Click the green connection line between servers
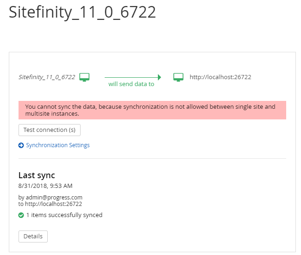Image resolution: width=301 pixels, height=255 pixels. tap(132, 77)
